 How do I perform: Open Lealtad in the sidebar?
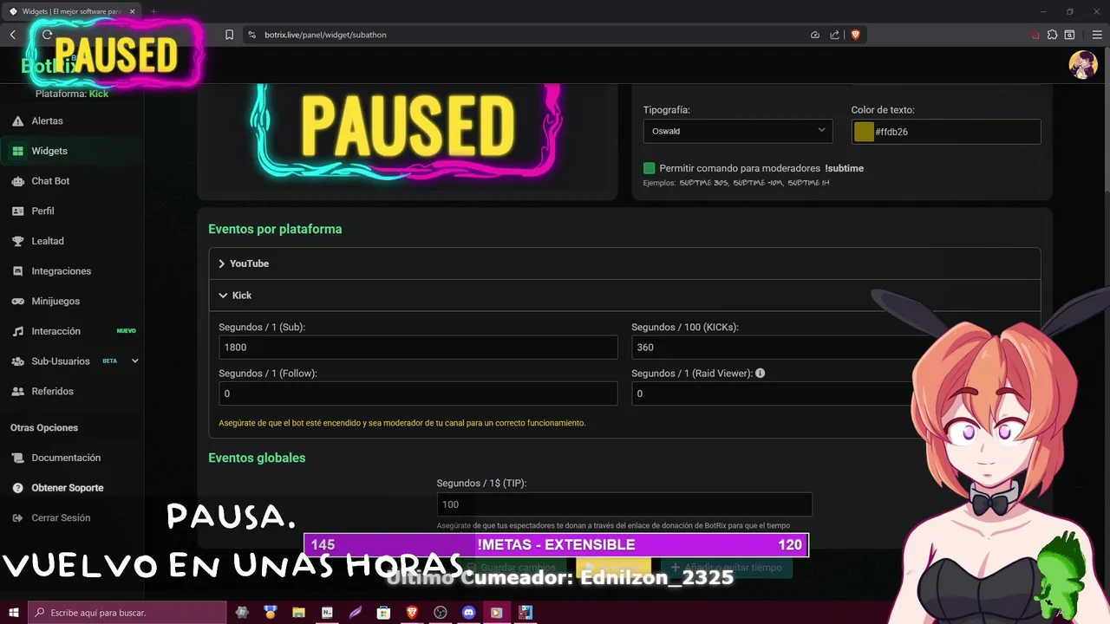(48, 241)
